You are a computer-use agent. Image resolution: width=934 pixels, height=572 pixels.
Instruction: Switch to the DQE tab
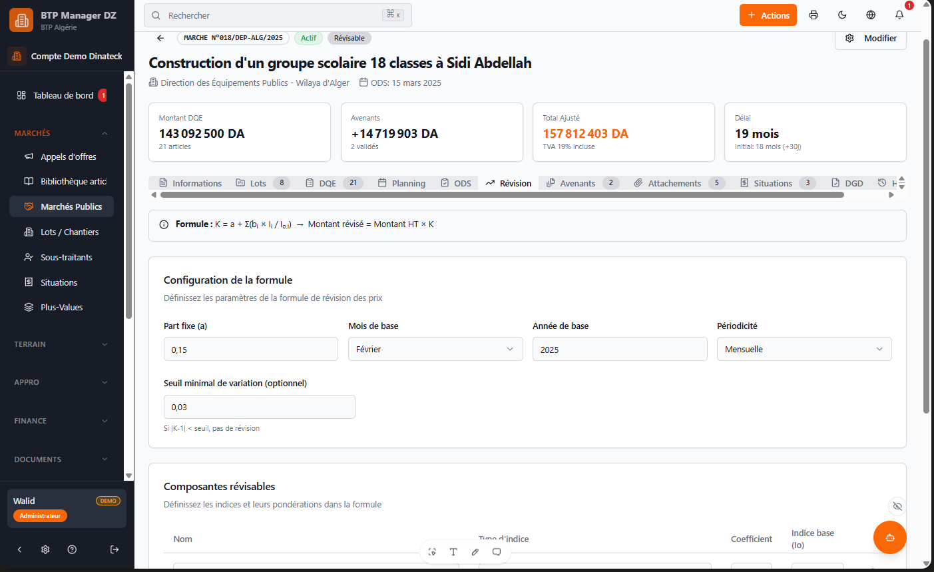pos(334,183)
